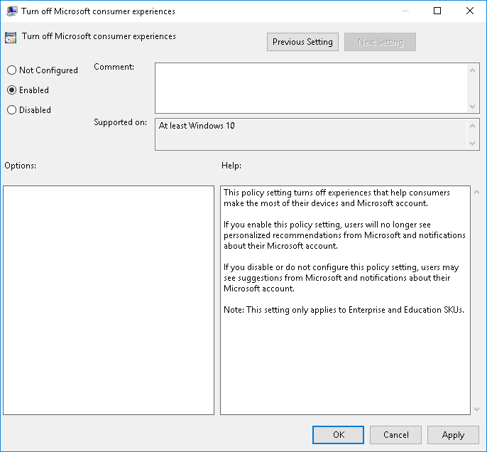Click the policy setting icon beside the heading

pyautogui.click(x=11, y=38)
